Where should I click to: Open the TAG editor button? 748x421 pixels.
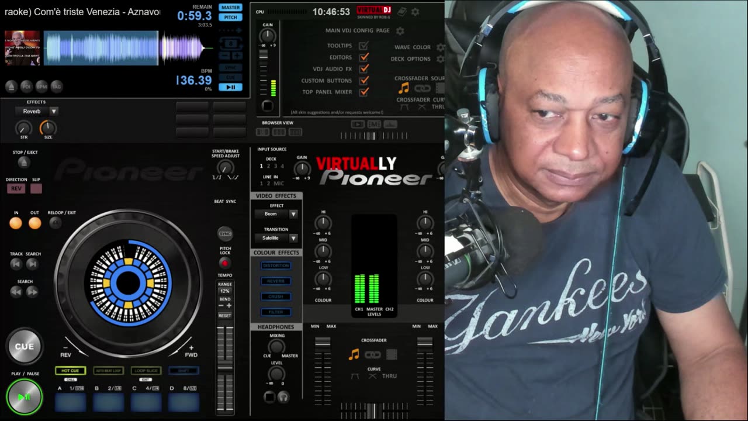[x=57, y=87]
